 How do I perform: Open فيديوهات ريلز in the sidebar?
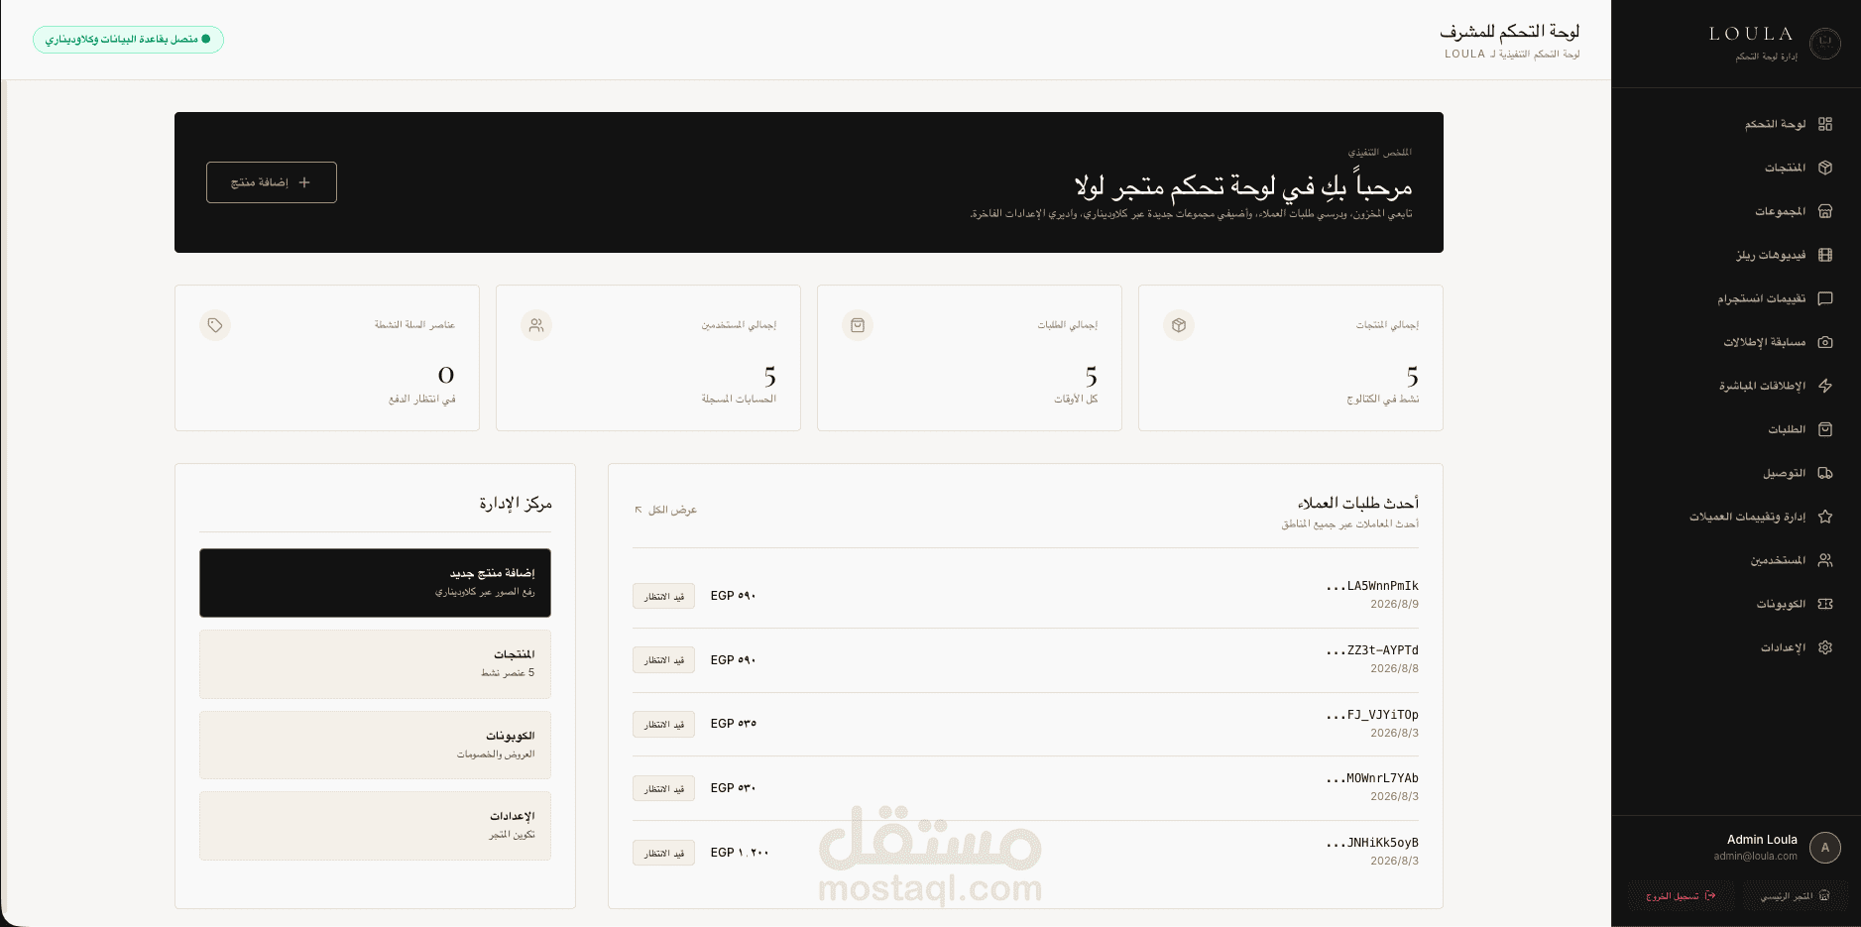pos(1736,255)
